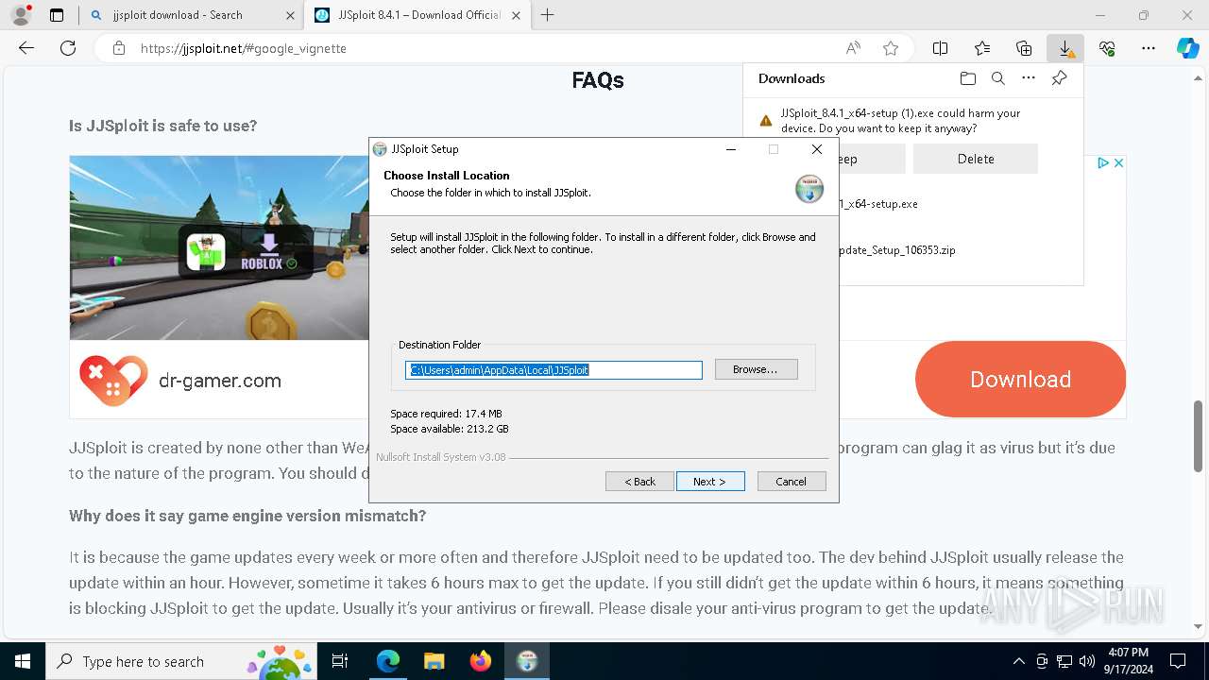Screen dimensions: 1209x680
Task: Click the 'Space available: 213.2 GB' text
Action: point(450,429)
